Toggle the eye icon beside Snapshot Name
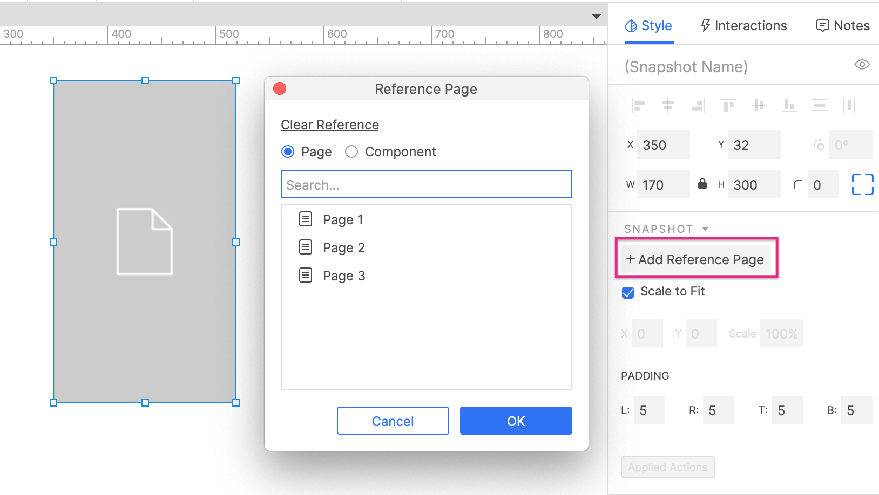 coord(862,64)
